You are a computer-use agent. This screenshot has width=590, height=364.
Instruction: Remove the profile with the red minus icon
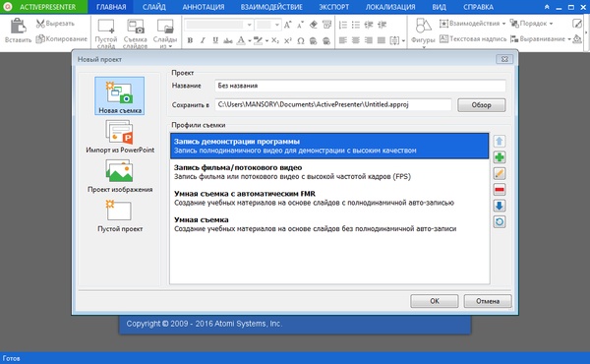point(500,190)
